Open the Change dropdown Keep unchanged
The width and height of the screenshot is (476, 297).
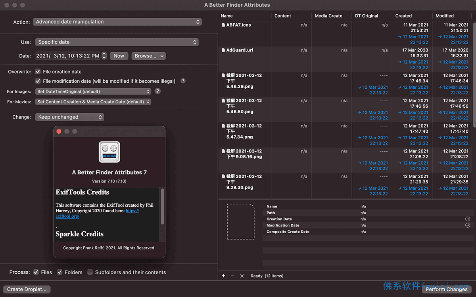(x=70, y=117)
